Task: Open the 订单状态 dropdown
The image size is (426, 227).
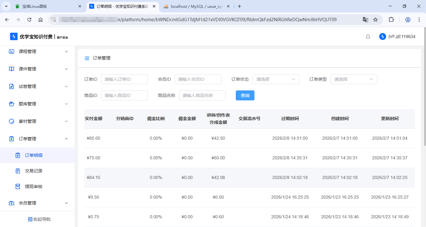Action: (276, 79)
